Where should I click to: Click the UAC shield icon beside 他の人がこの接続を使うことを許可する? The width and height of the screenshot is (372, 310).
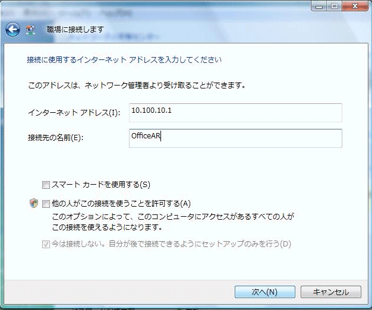[x=34, y=203]
